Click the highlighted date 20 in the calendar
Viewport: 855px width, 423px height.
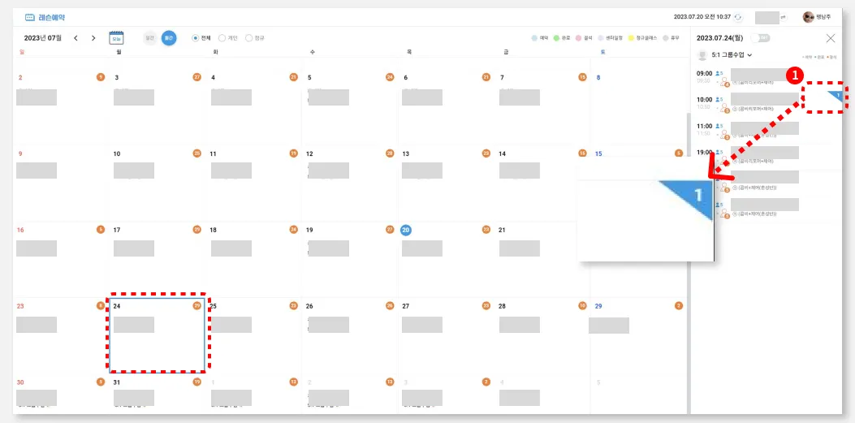(x=406, y=230)
